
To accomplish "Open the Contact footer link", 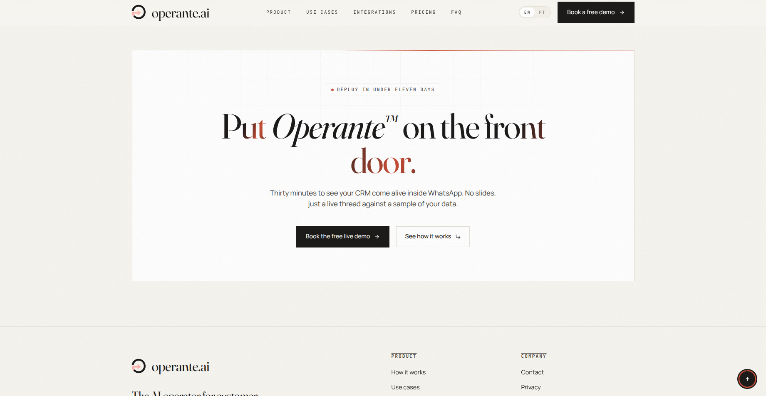I will coord(532,372).
